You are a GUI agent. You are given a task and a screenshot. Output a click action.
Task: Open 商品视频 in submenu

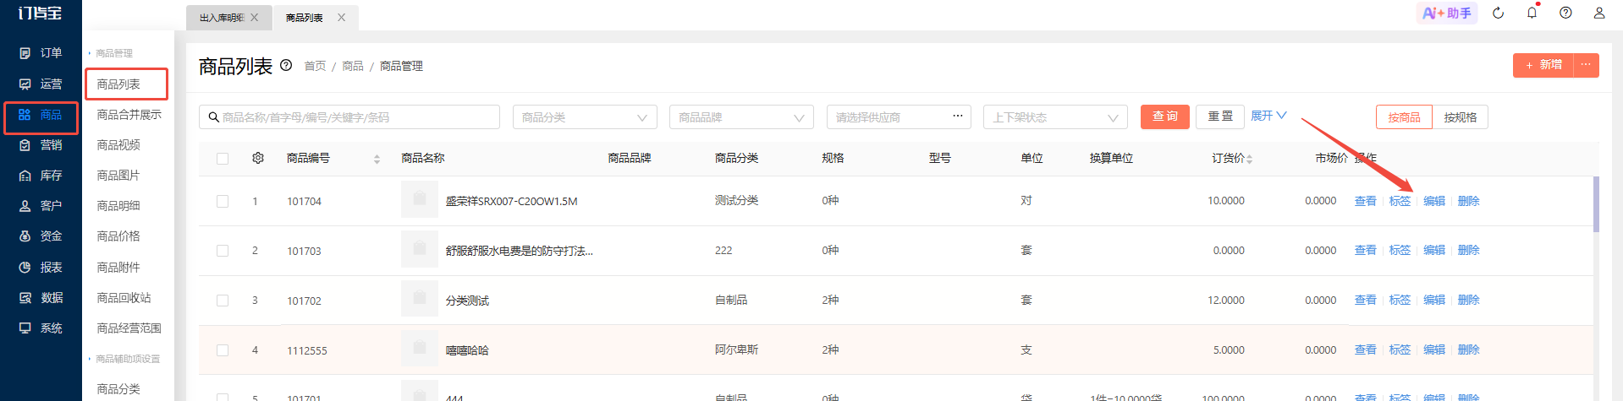[118, 145]
